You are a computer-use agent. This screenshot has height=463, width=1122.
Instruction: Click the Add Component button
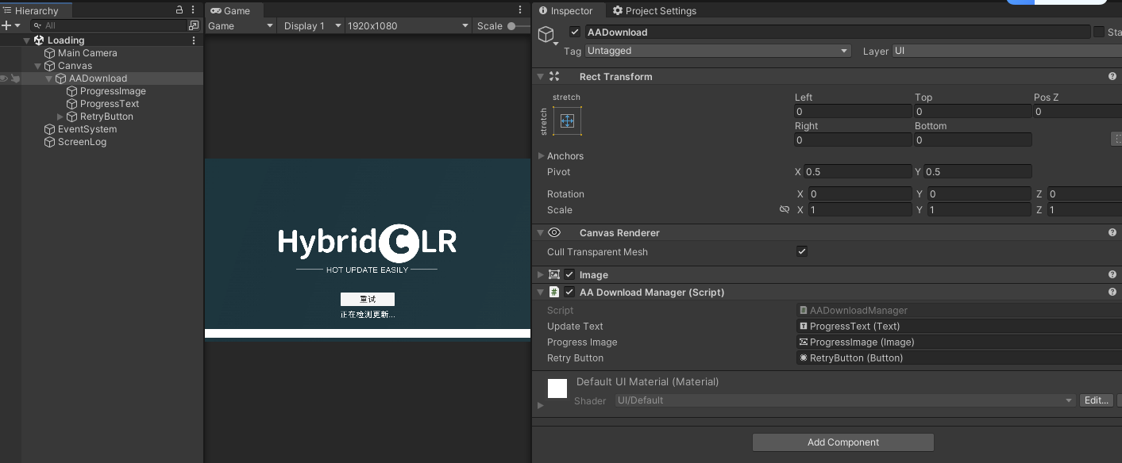click(x=843, y=442)
